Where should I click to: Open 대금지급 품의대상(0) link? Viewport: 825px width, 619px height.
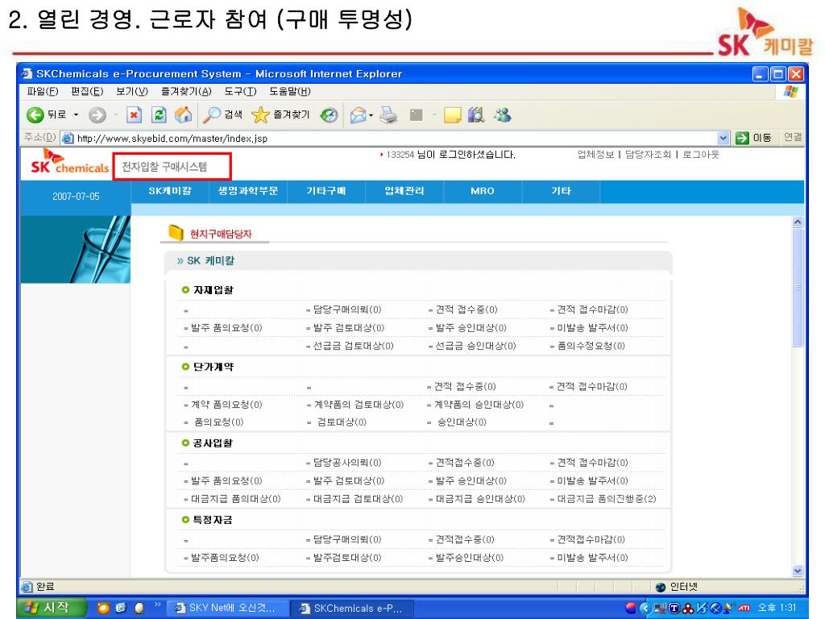(236, 499)
